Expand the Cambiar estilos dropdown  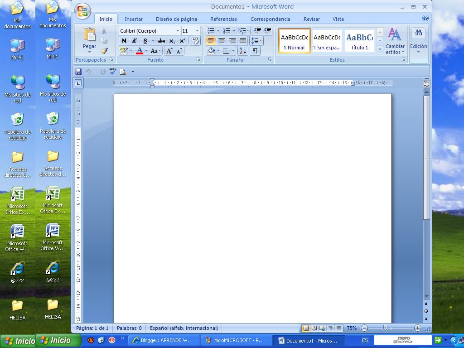395,44
